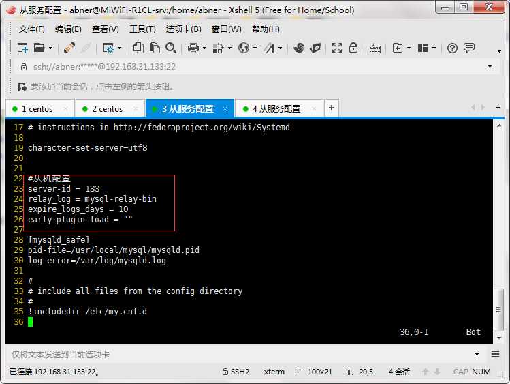This screenshot has width=510, height=384.
Task: Expand the layout dropdown arrow
Action: (434, 48)
